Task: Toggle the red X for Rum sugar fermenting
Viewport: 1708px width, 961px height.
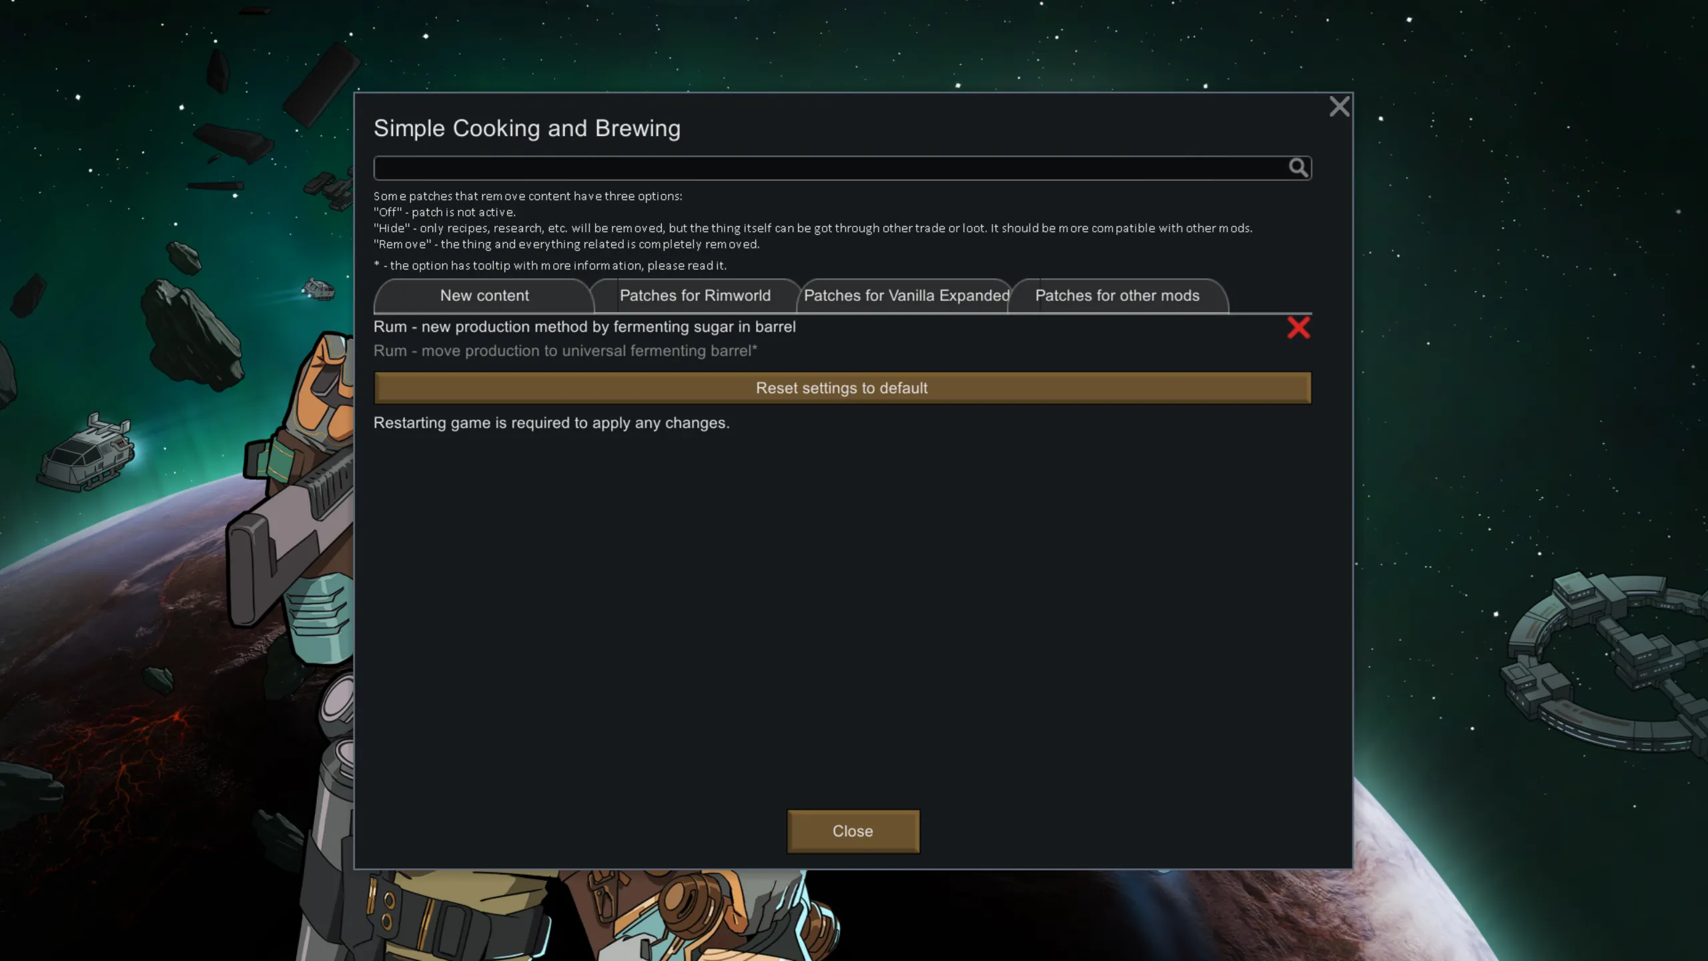Action: pyautogui.click(x=1298, y=328)
